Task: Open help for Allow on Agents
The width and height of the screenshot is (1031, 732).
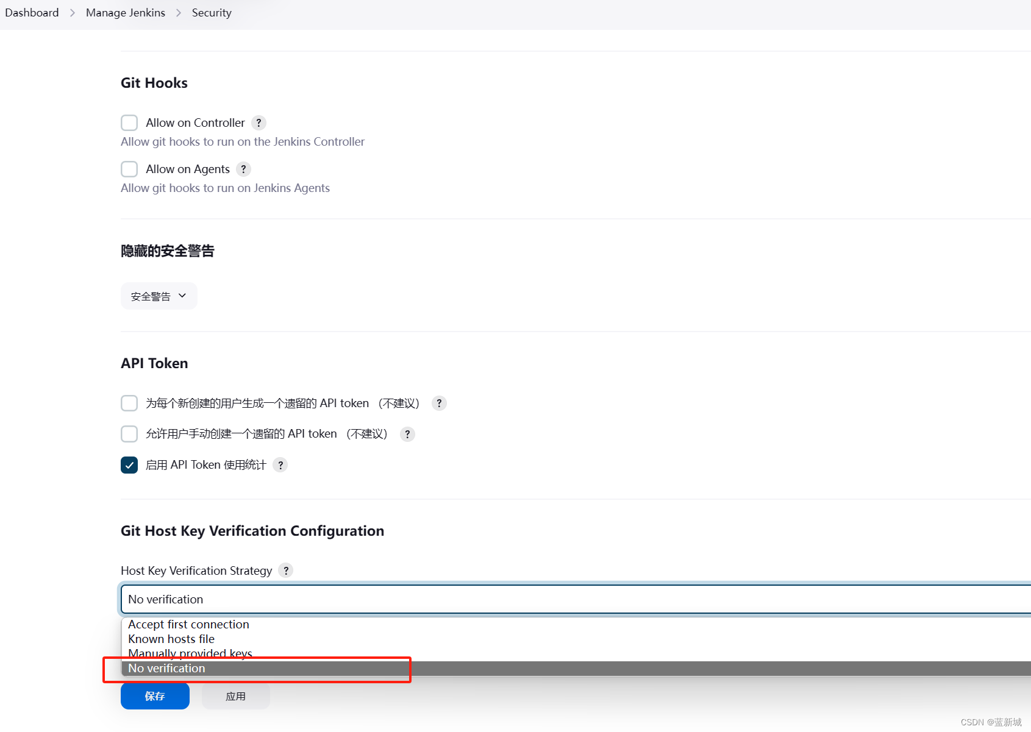Action: pyautogui.click(x=243, y=169)
